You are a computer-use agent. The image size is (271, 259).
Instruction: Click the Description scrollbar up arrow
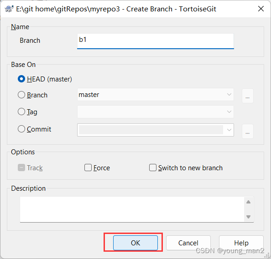248,202
